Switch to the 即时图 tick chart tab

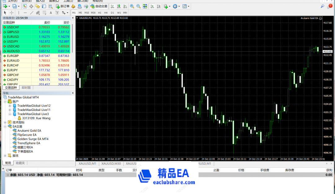[26, 88]
